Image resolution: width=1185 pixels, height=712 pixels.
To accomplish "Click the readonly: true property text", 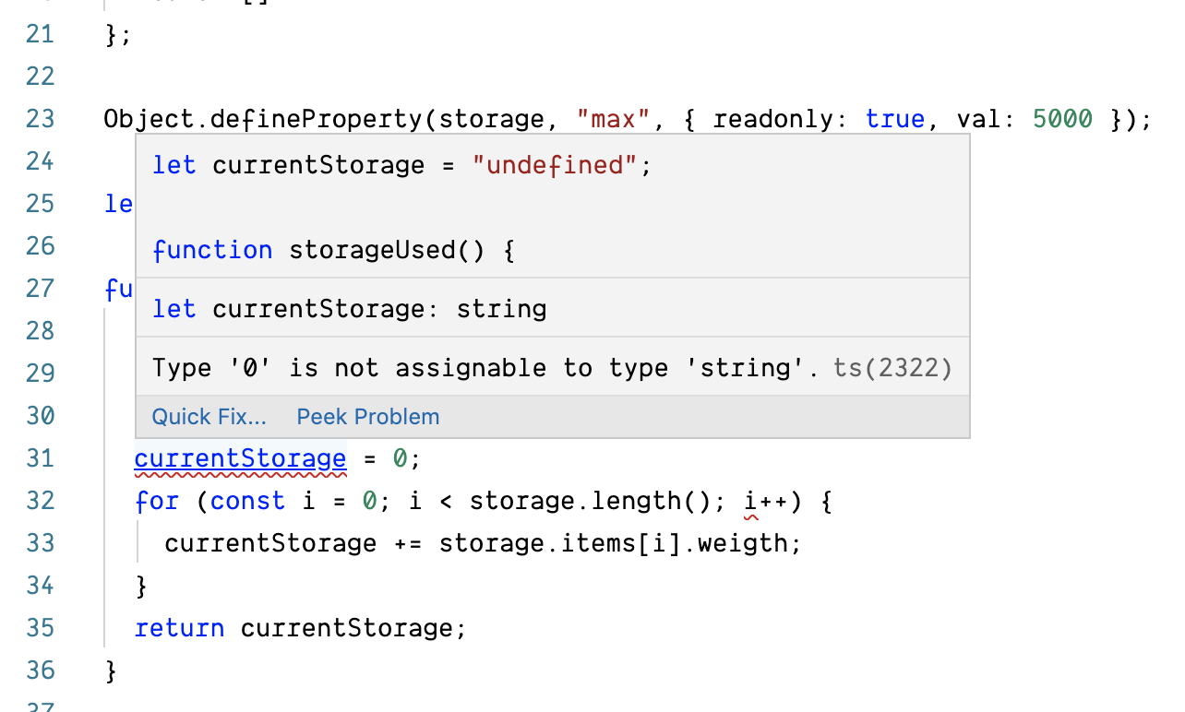I will pyautogui.click(x=843, y=118).
